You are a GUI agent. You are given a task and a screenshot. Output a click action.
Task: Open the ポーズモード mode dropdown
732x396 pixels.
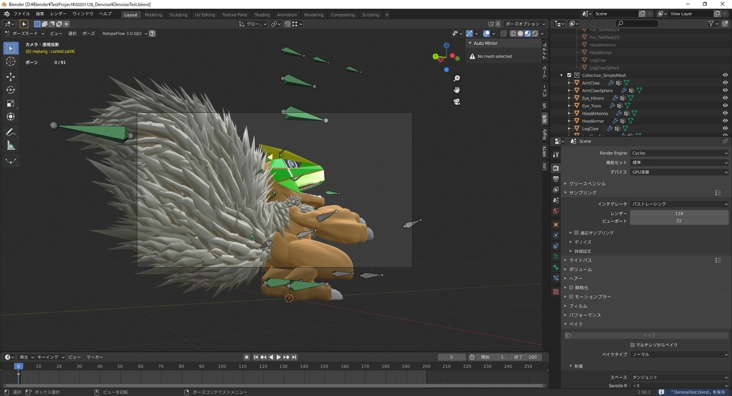click(24, 34)
